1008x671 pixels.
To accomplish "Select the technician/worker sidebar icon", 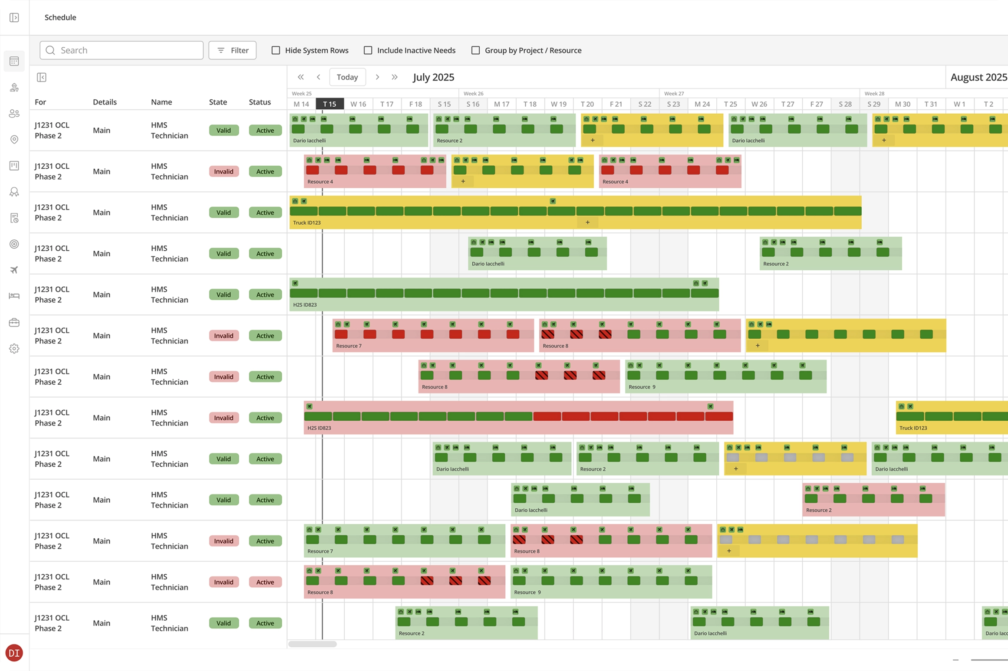I will click(14, 88).
